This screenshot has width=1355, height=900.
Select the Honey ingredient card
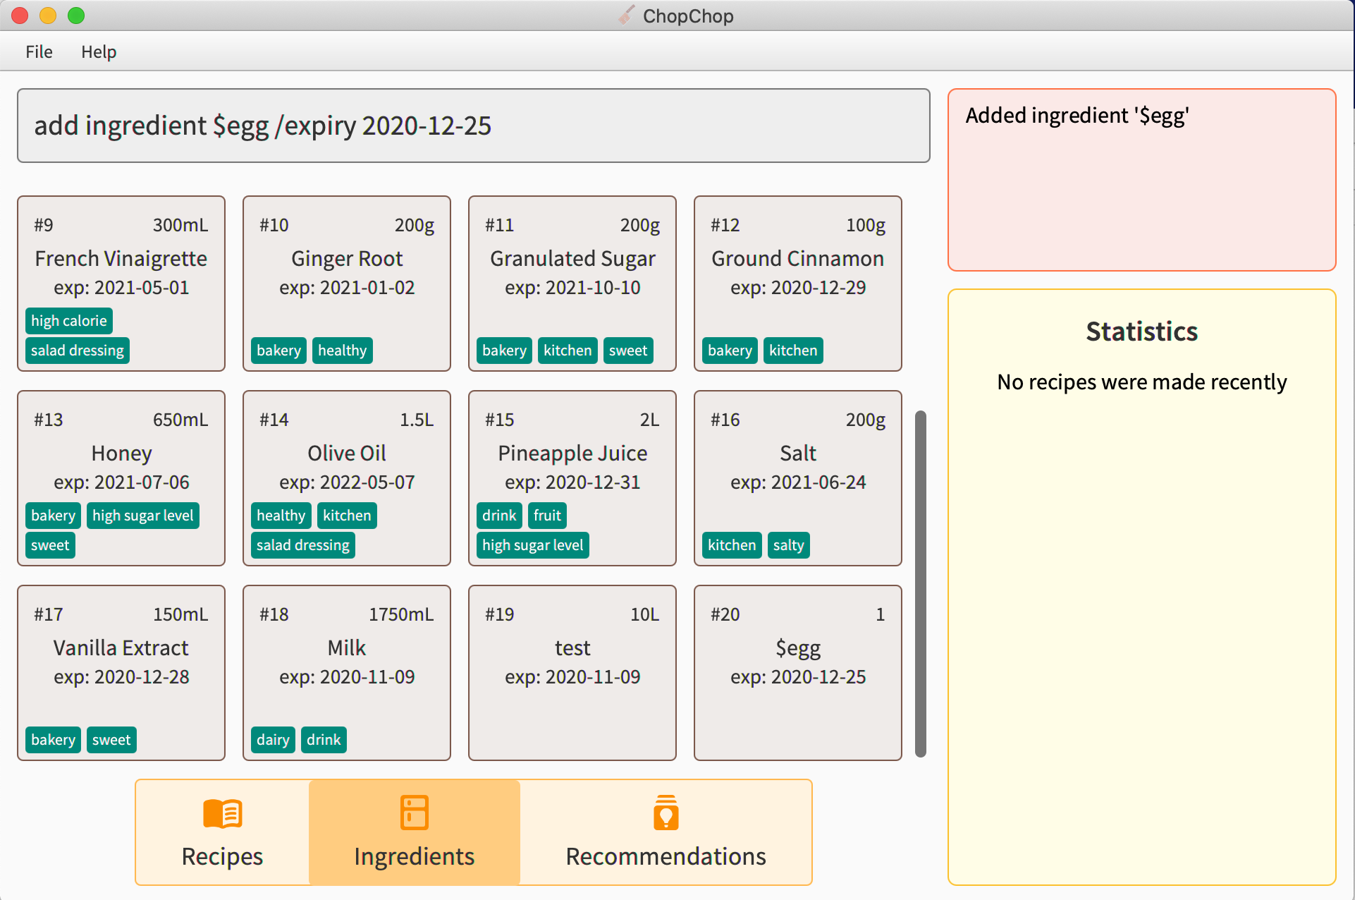point(121,454)
